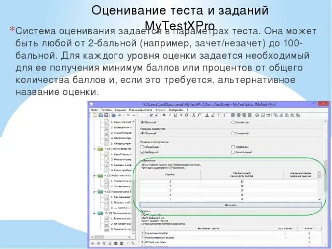Open the 'Формат' menu
Viewport: 332px width, 249px height.
click(x=160, y=110)
